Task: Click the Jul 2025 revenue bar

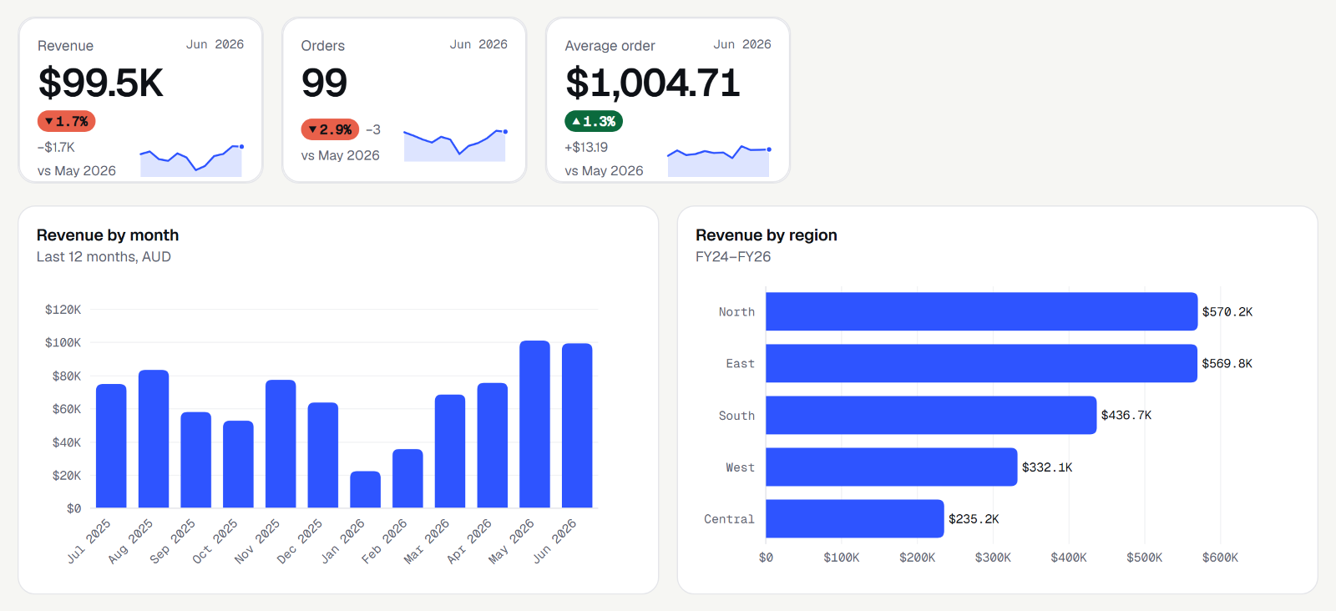Action: point(111,446)
